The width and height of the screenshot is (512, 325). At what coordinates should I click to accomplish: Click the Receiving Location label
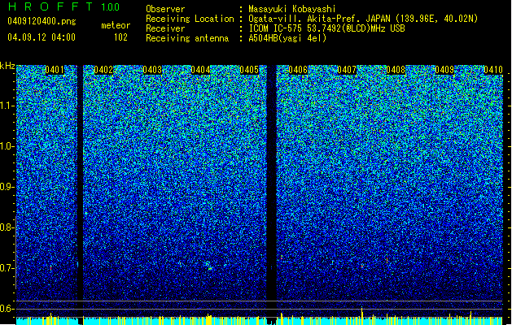click(x=190, y=19)
